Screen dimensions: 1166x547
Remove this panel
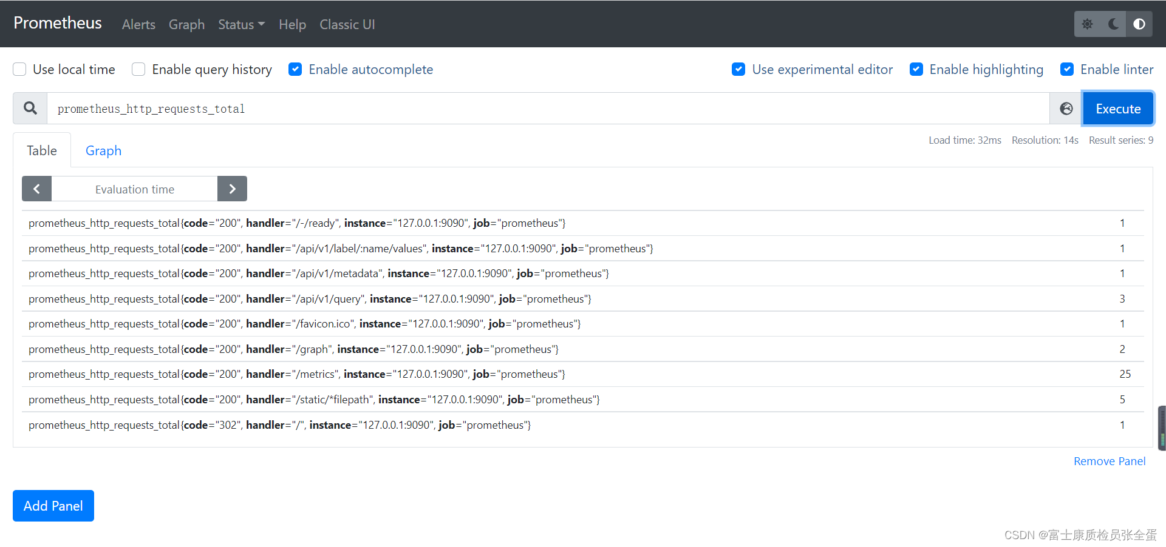pos(1110,461)
